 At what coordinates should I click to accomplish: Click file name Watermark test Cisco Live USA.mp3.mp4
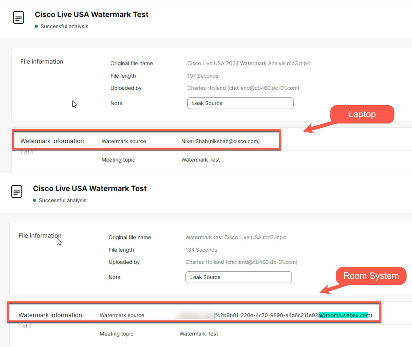pos(235,237)
